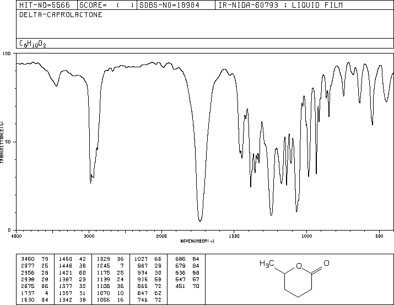Select peak value 2675 in the table

tap(28, 286)
